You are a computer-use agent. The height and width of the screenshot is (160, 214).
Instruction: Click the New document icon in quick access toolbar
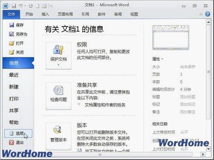click(x=37, y=6)
